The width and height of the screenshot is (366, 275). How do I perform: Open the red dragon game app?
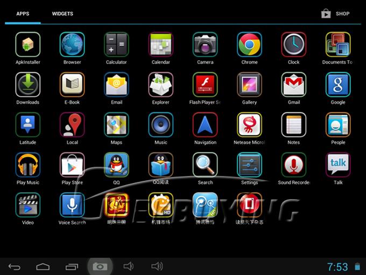(x=116, y=205)
